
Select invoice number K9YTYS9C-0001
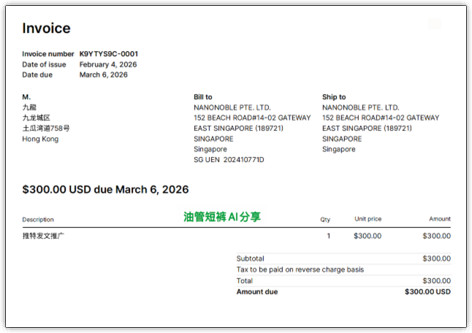tap(109, 54)
